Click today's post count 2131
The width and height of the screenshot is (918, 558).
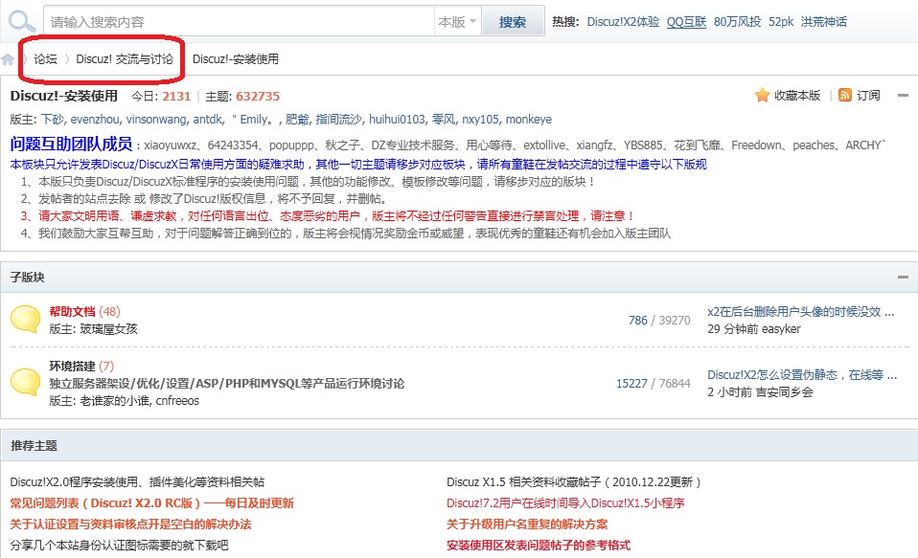(x=176, y=96)
